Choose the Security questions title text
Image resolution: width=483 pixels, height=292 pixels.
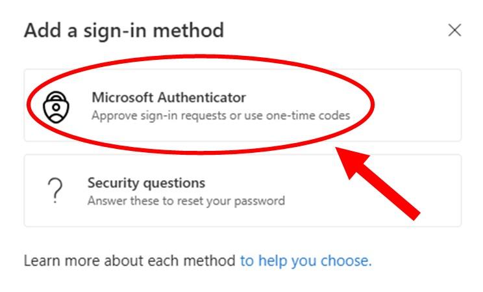(x=146, y=183)
